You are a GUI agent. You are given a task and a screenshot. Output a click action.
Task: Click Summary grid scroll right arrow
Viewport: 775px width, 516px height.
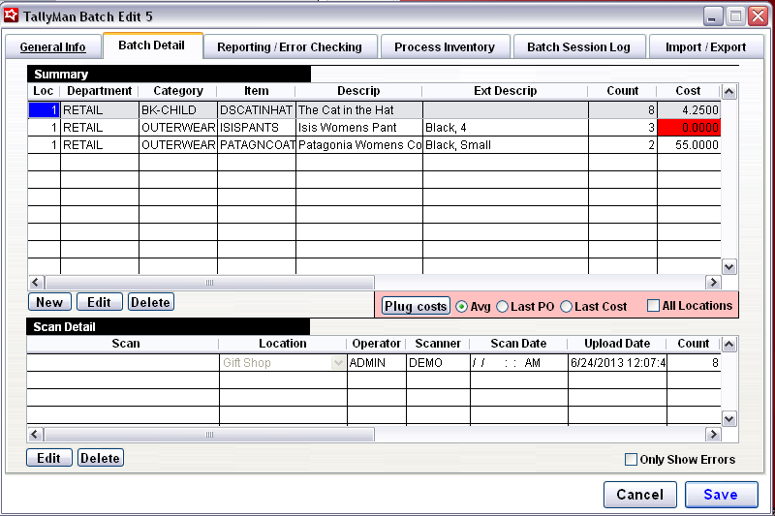[x=713, y=283]
